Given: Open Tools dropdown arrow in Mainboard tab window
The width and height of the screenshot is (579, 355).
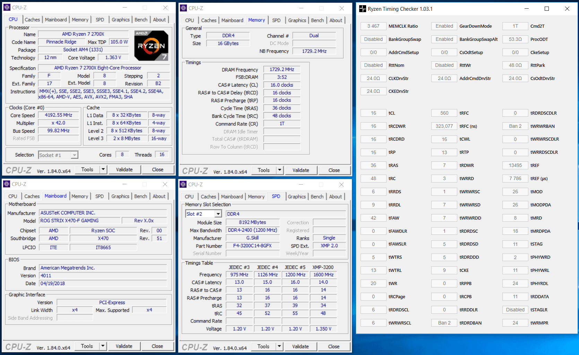Looking at the screenshot, I should click(103, 346).
